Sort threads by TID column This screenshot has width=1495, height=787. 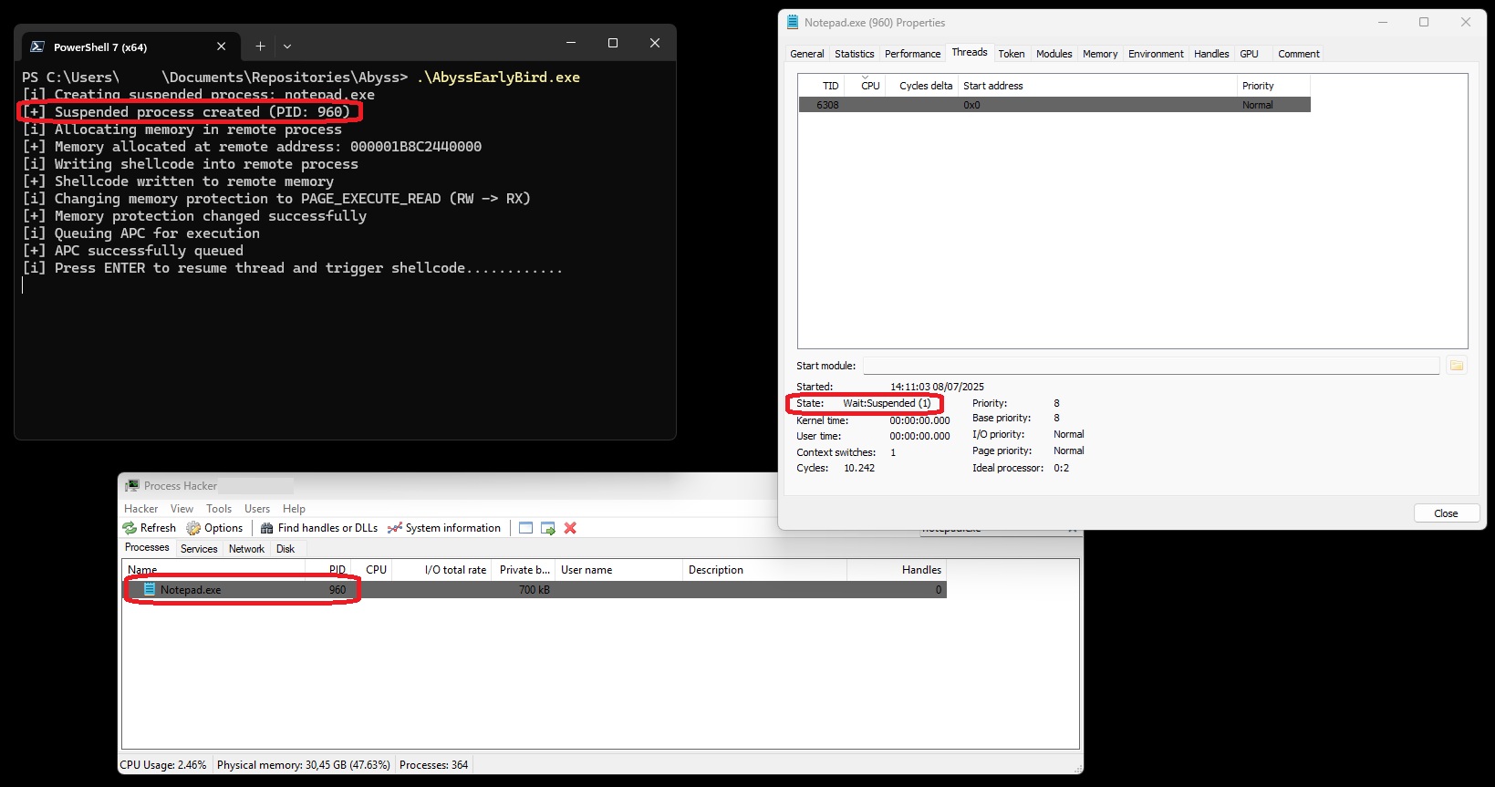click(821, 86)
